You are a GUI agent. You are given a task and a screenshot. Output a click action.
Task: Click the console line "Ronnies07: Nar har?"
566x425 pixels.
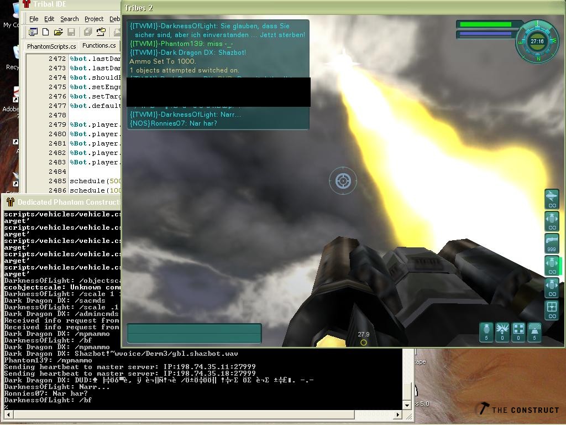tap(46, 393)
